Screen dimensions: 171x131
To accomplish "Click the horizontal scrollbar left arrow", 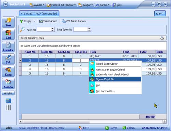I will point(21,121).
